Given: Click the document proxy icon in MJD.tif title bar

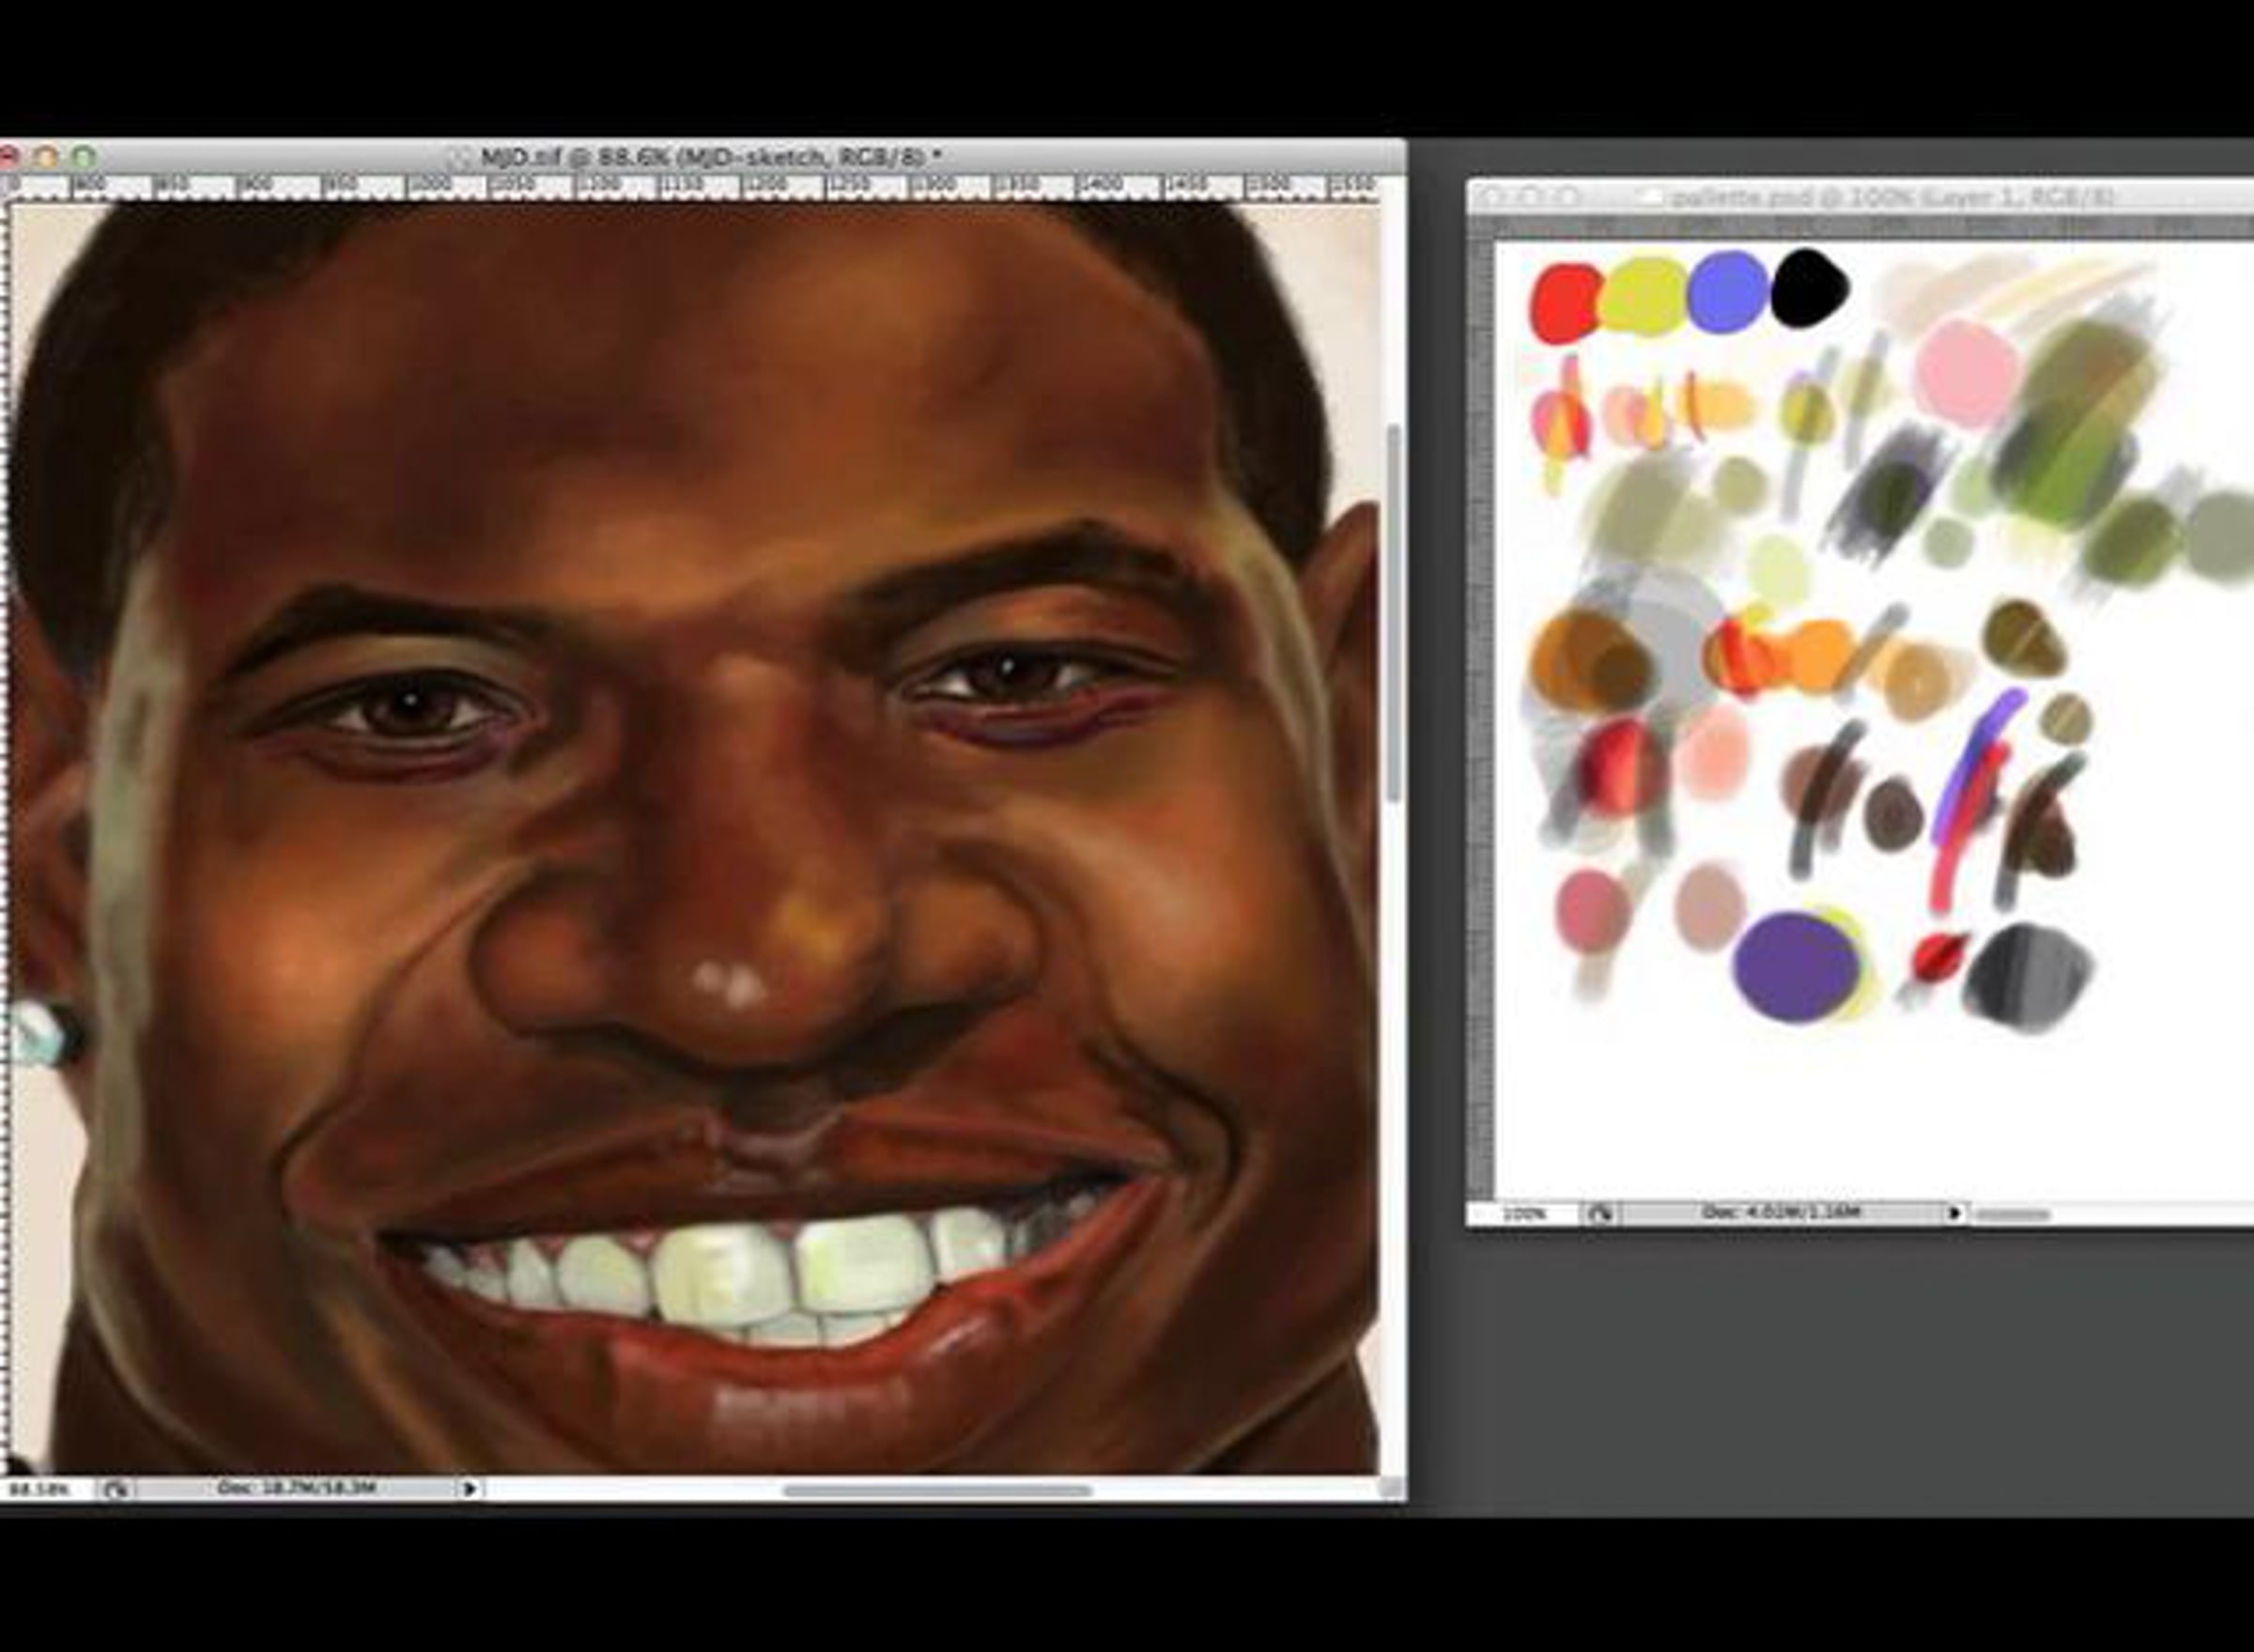Looking at the screenshot, I should 461,157.
